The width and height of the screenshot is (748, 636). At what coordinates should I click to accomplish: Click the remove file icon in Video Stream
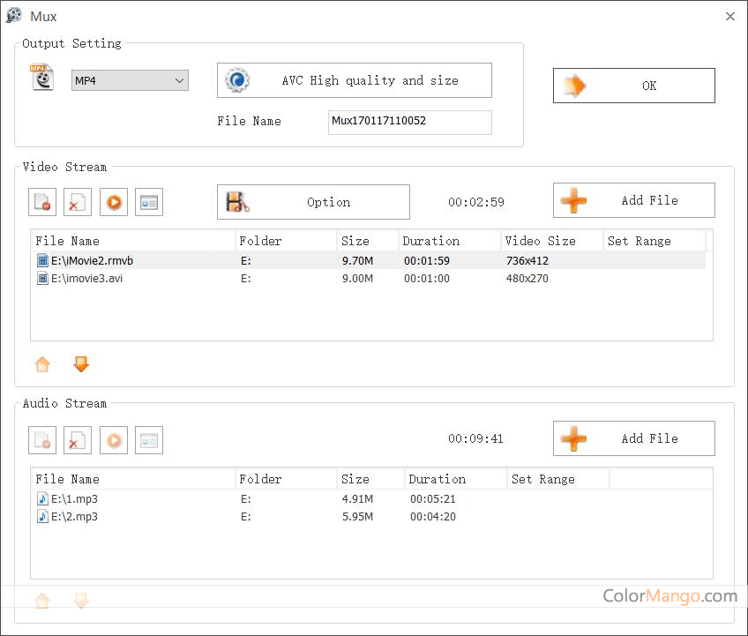tap(42, 202)
